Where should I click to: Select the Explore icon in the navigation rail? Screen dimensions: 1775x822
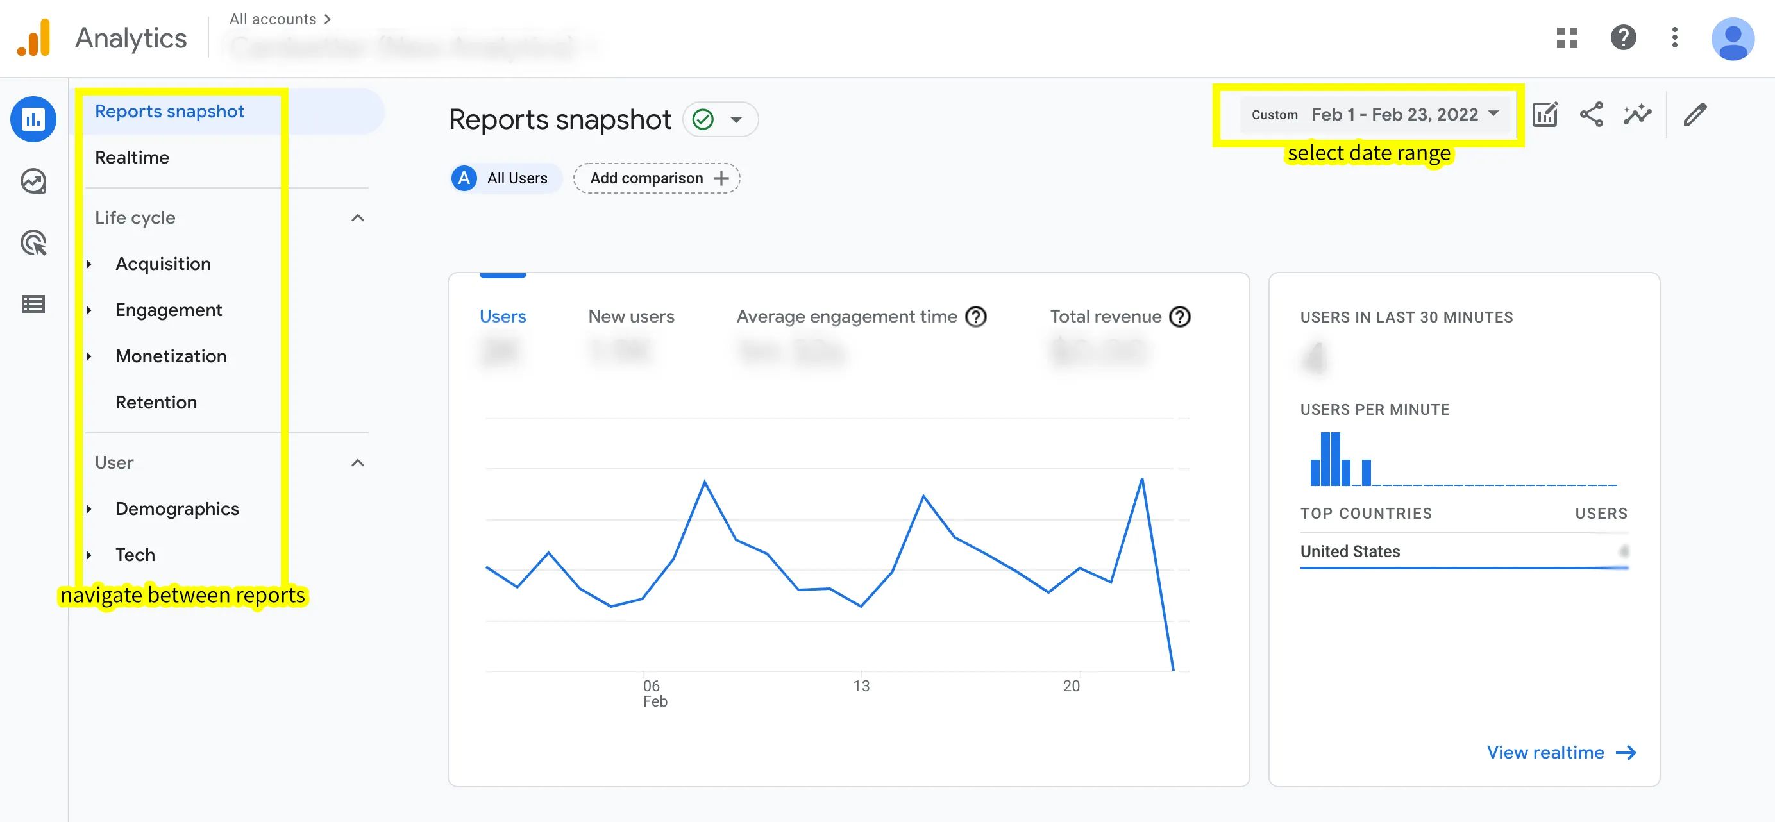(33, 181)
